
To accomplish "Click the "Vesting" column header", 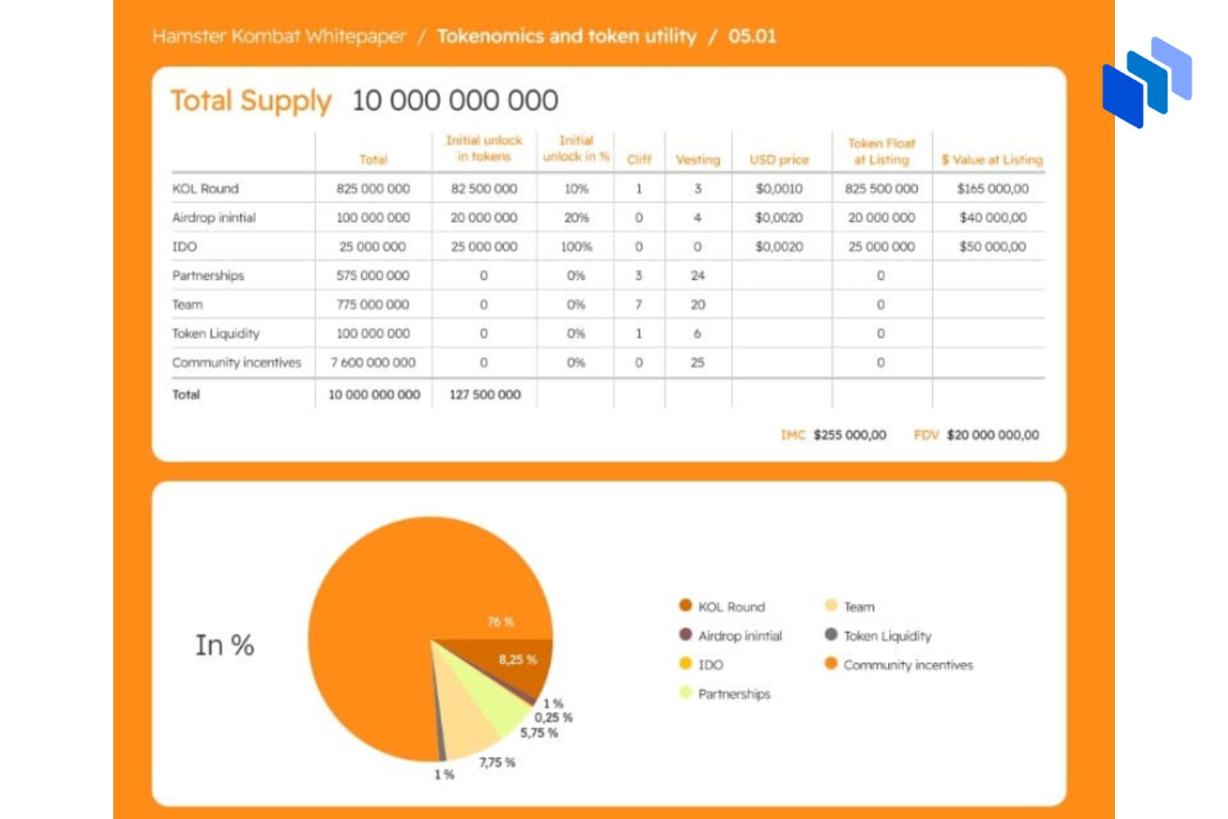I will click(697, 159).
